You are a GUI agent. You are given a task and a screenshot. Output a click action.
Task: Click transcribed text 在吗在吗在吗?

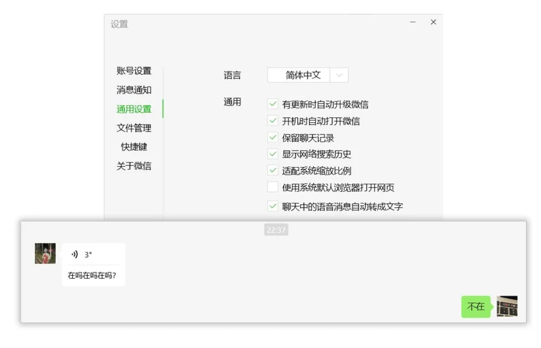92,275
